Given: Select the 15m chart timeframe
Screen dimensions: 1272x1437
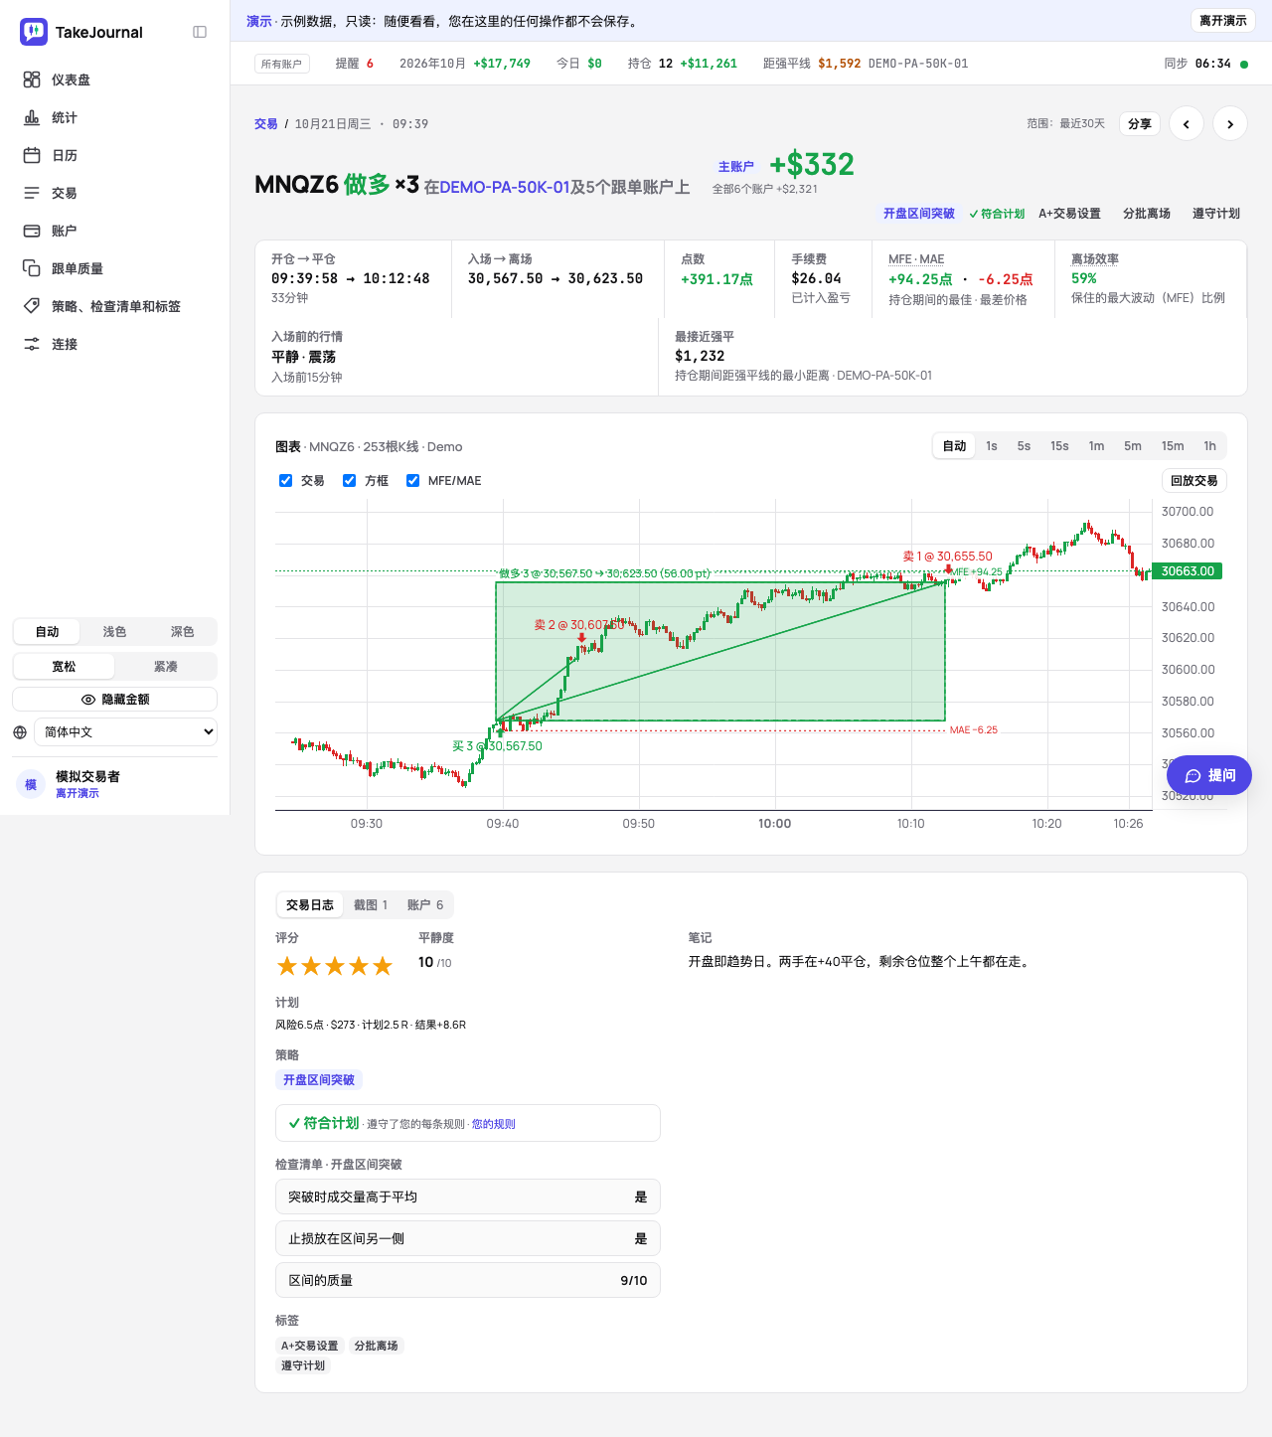Looking at the screenshot, I should tap(1173, 446).
